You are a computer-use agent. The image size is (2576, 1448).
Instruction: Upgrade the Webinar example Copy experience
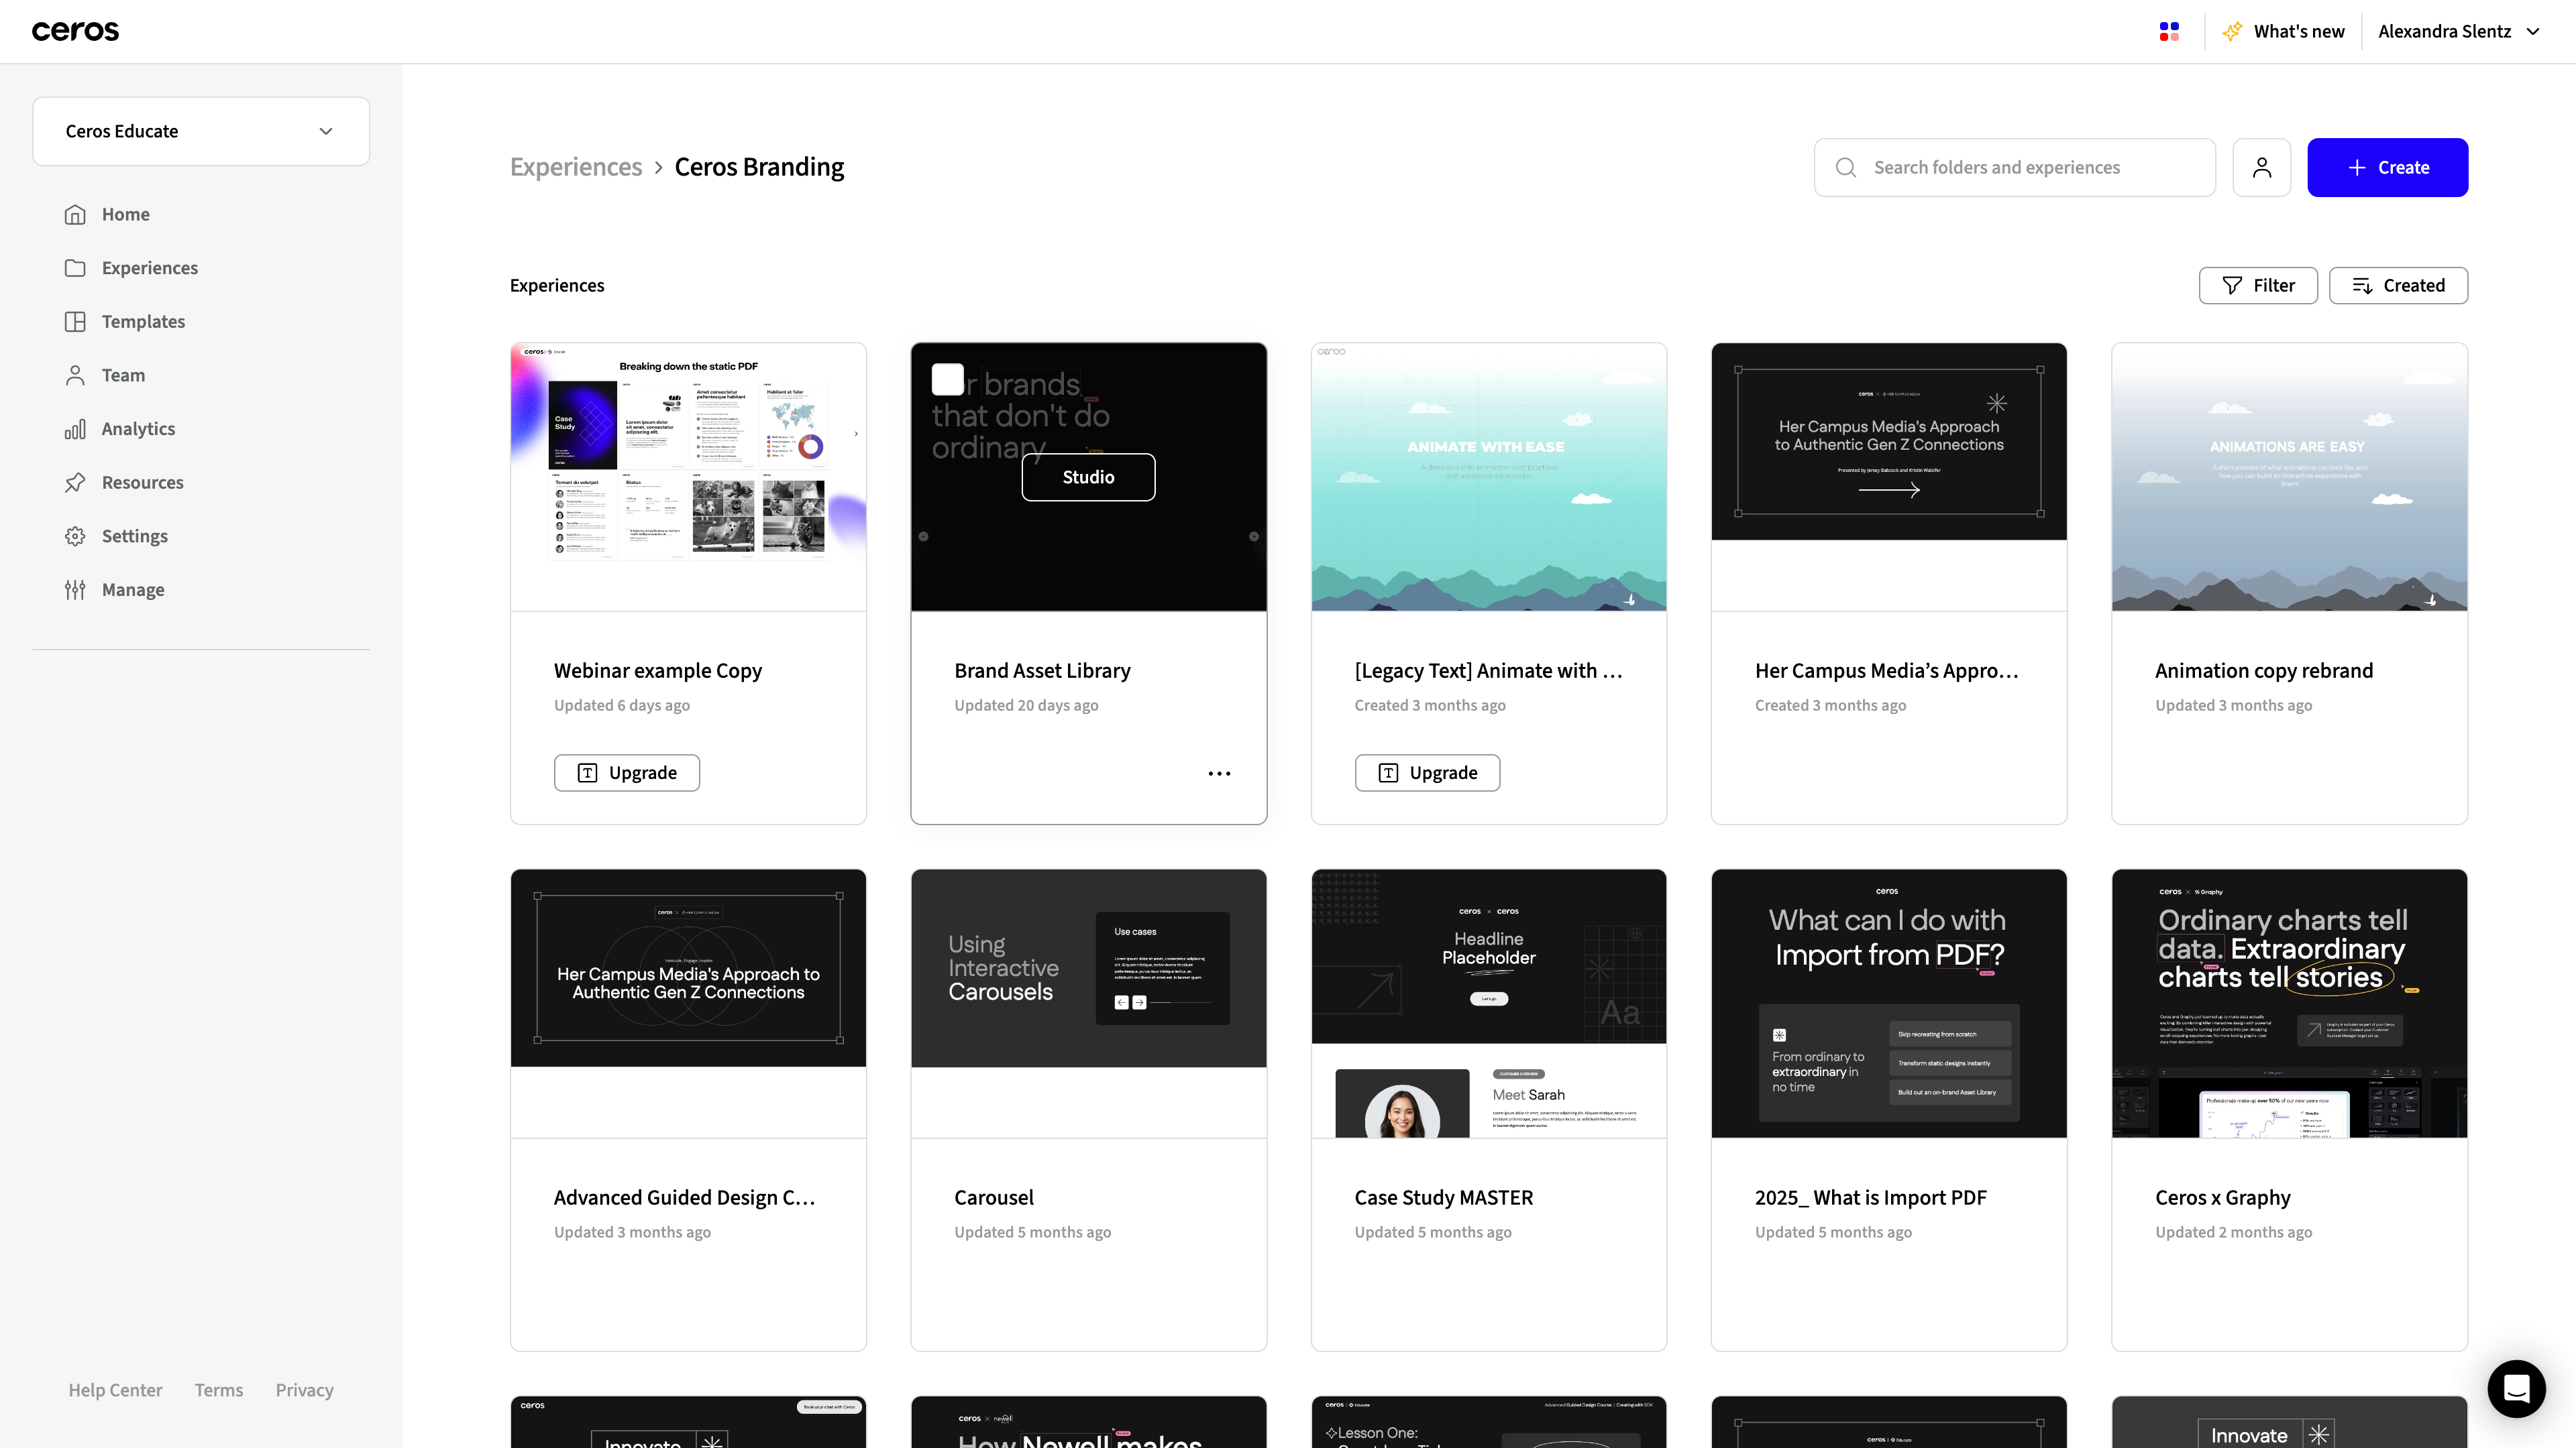pos(627,774)
